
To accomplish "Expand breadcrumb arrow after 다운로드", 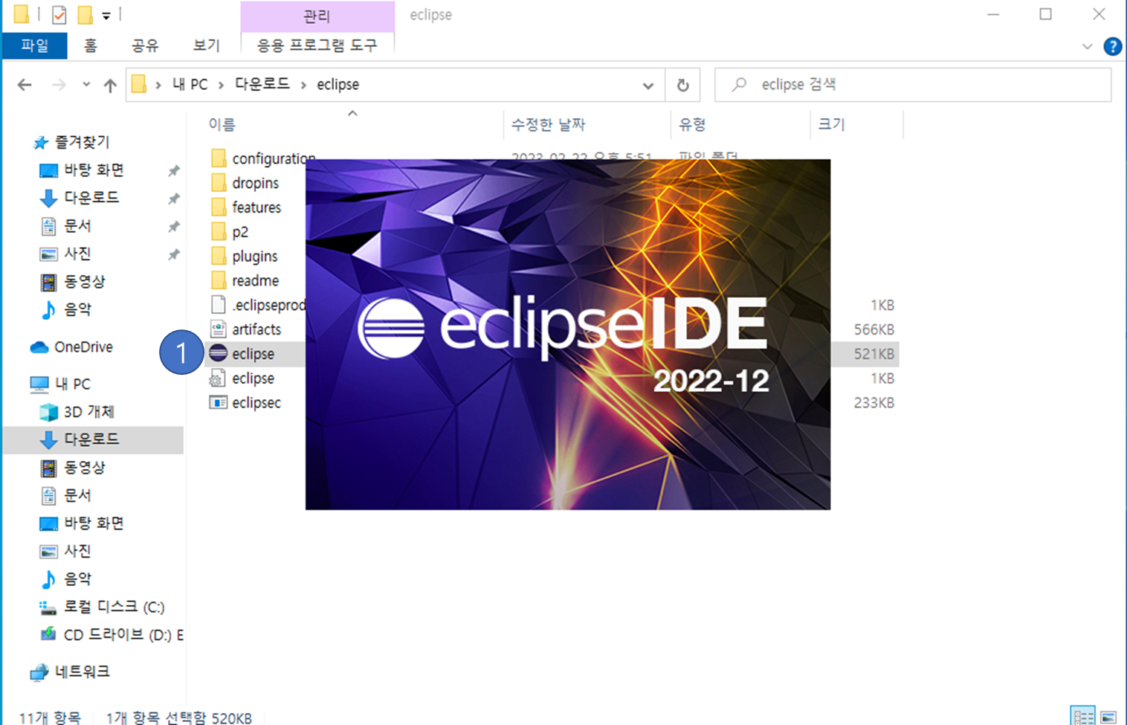I will click(303, 86).
